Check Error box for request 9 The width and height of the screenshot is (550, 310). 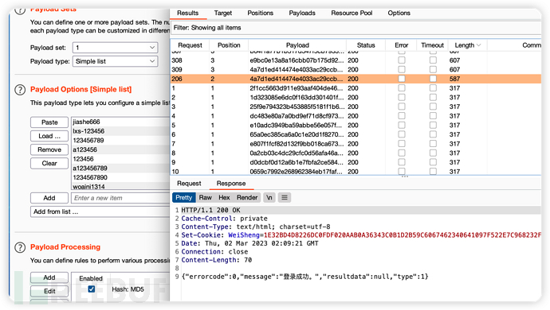point(402,162)
